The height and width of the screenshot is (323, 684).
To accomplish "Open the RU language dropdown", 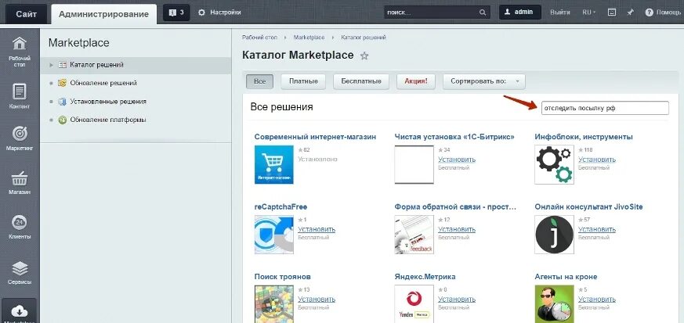I will (x=589, y=13).
